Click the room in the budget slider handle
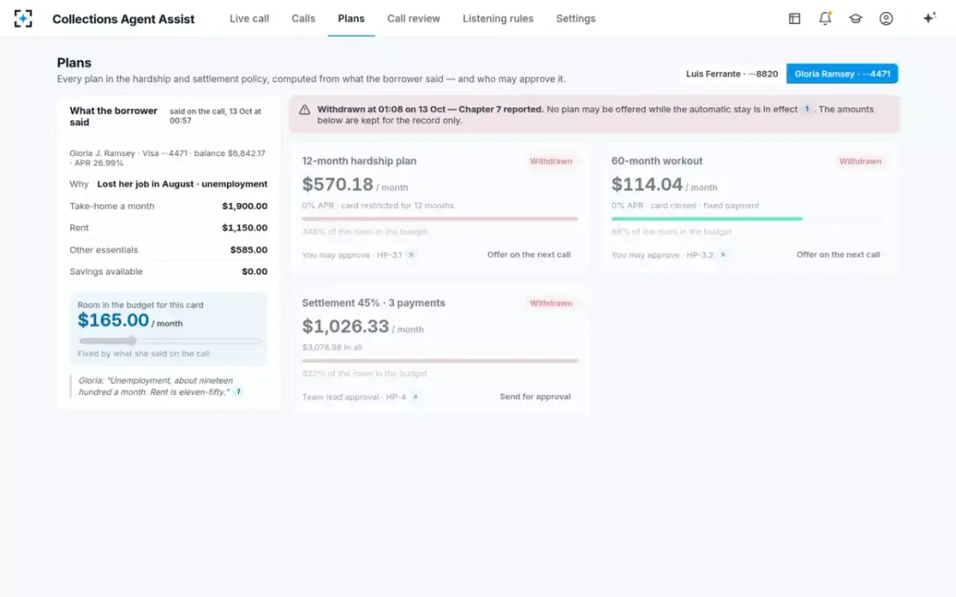The height and width of the screenshot is (597, 956). pos(132,341)
